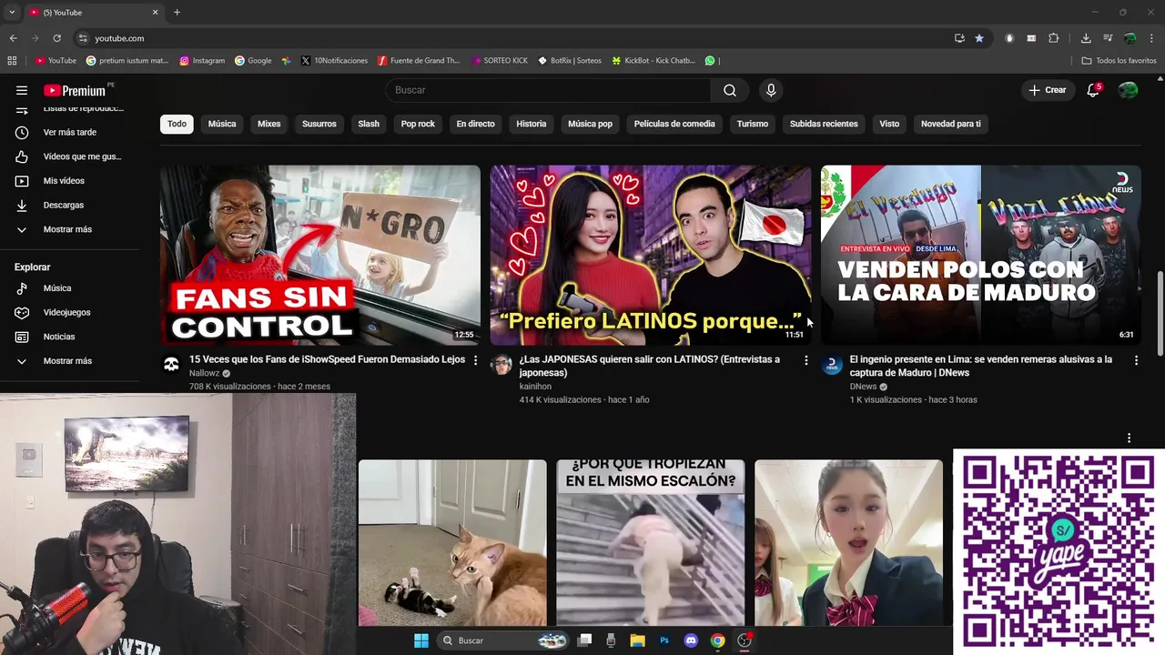Open the SORTEO KICK bookmark
1165x655 pixels.
500,61
